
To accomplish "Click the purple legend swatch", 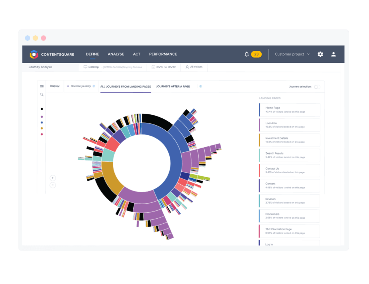I will pos(42,117).
